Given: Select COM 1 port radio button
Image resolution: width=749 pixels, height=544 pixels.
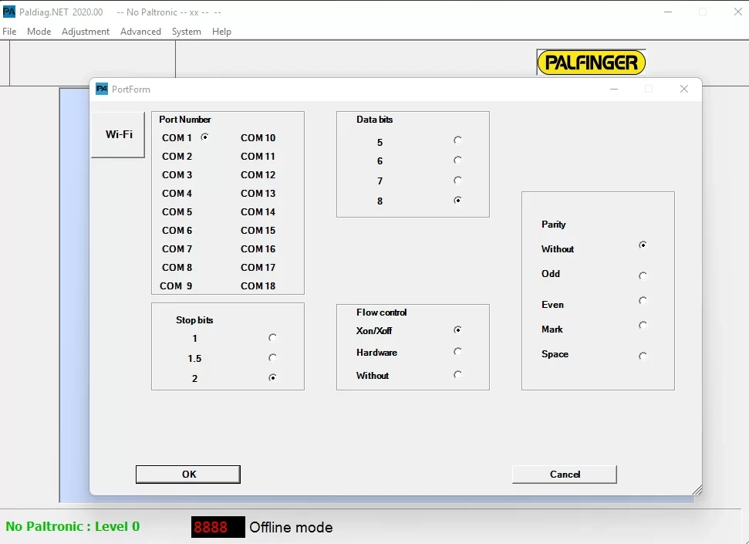Looking at the screenshot, I should pyautogui.click(x=205, y=137).
